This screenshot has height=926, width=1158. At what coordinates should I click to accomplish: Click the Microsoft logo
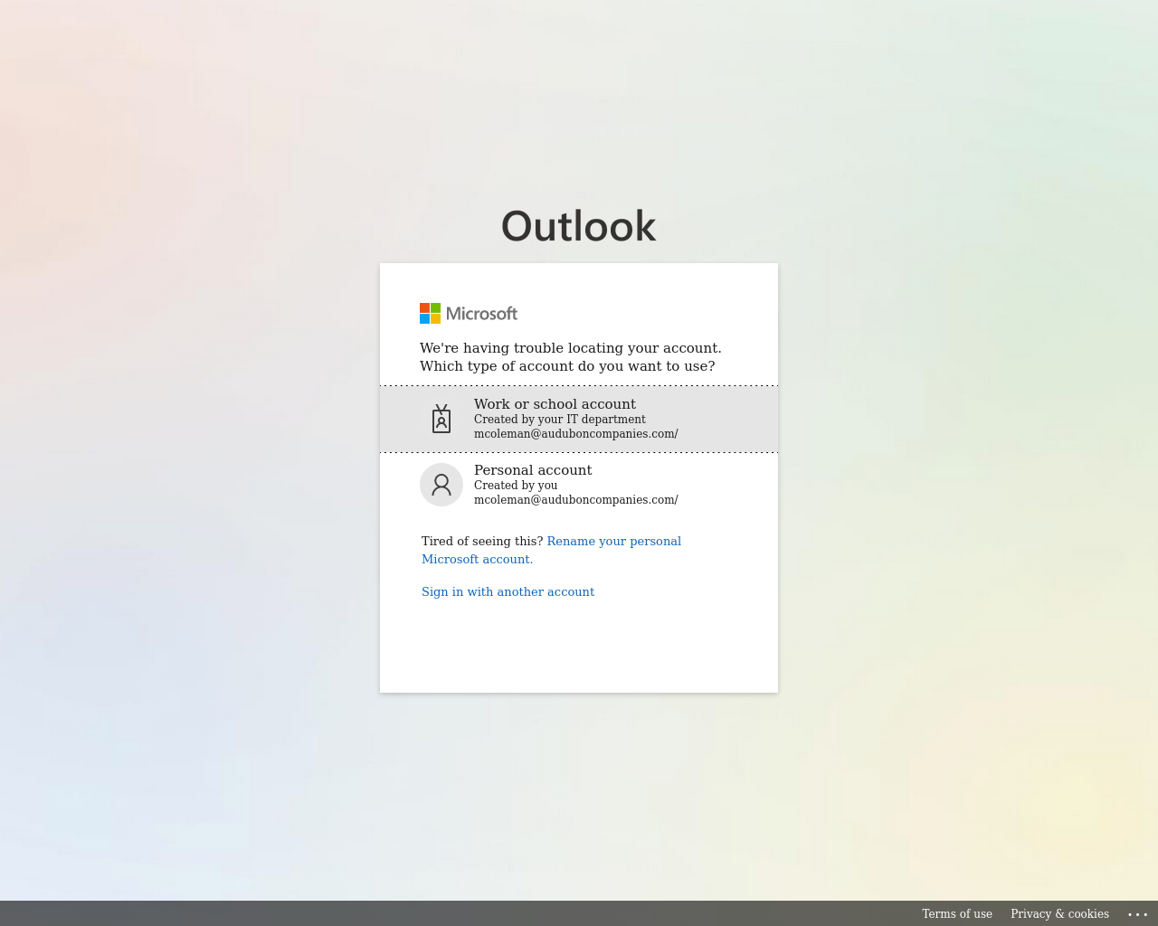[x=469, y=313]
